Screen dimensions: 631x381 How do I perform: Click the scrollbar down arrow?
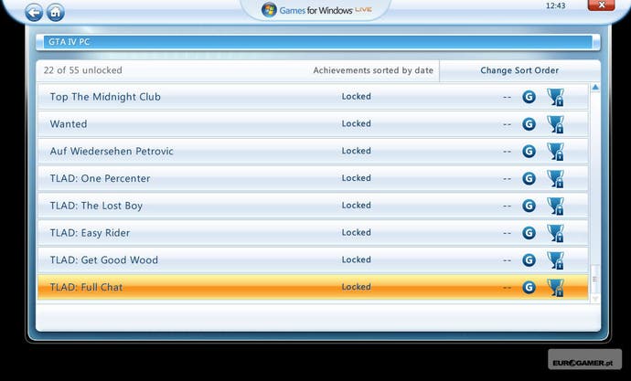[595, 298]
